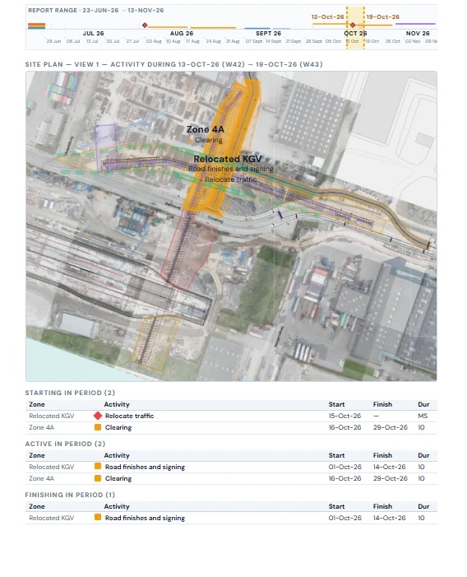Viewport: 467px width, 577px height.
Task: Click the blue timeline bar above SEPT 26
Action: (x=257, y=28)
